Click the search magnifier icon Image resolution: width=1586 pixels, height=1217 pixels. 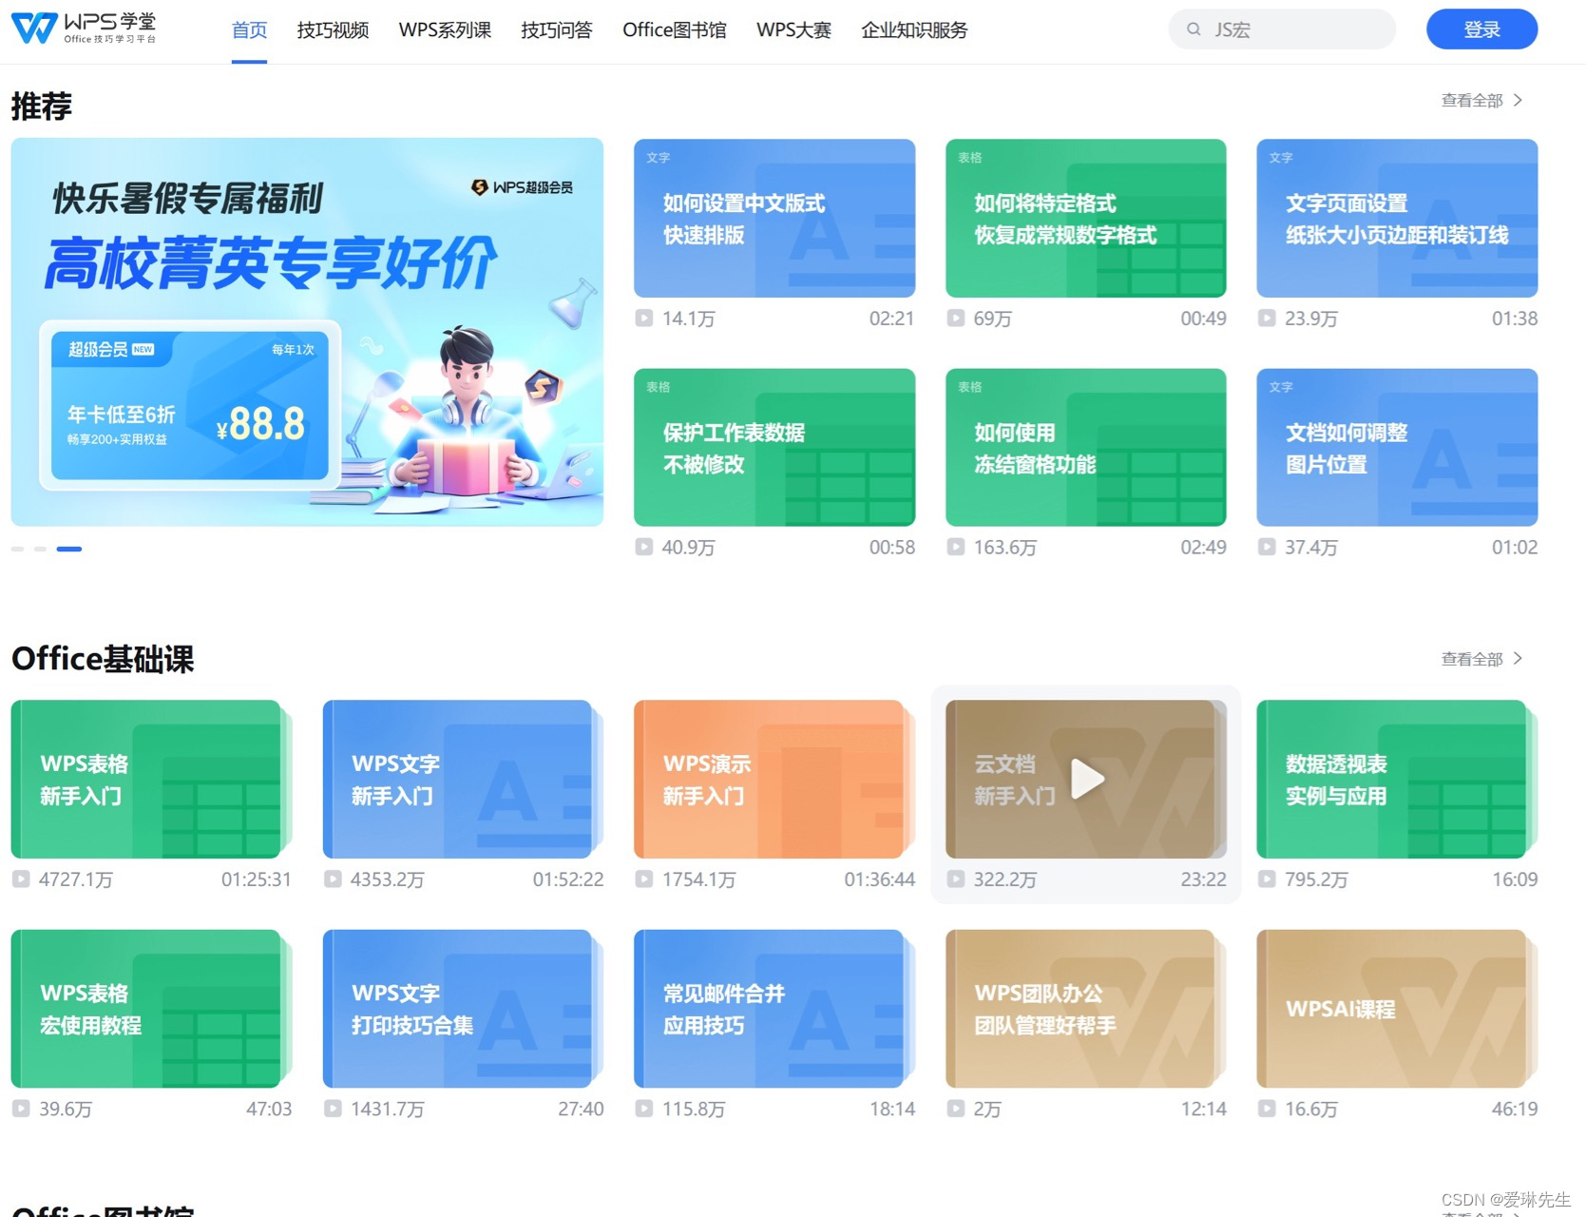click(x=1194, y=29)
